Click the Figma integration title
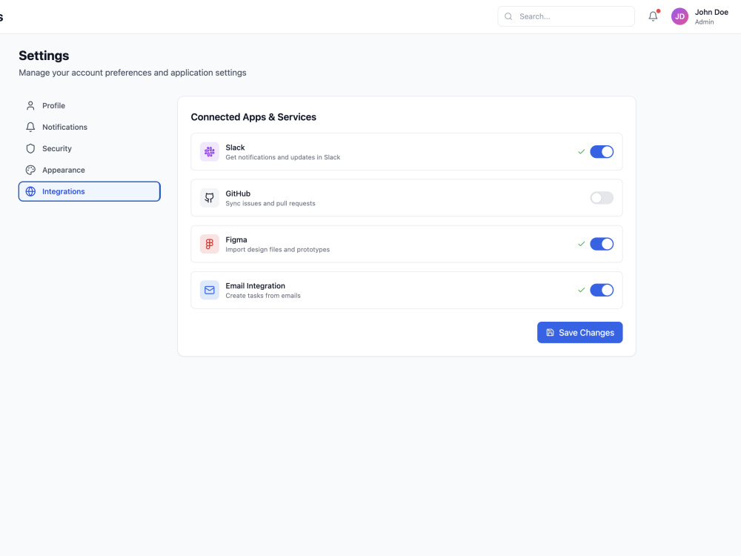The image size is (741, 556). (236, 239)
